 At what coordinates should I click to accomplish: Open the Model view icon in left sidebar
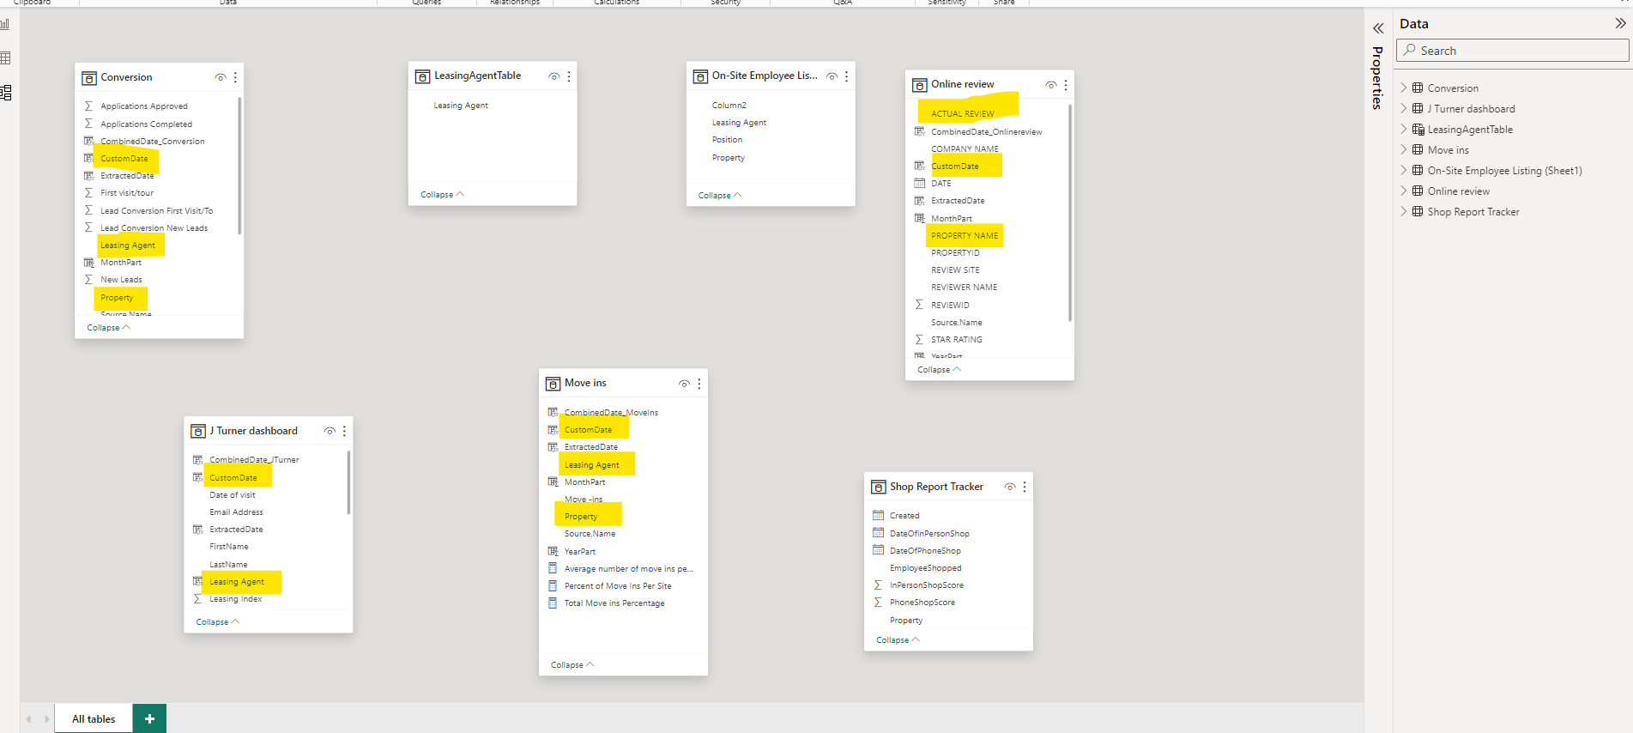(x=6, y=93)
